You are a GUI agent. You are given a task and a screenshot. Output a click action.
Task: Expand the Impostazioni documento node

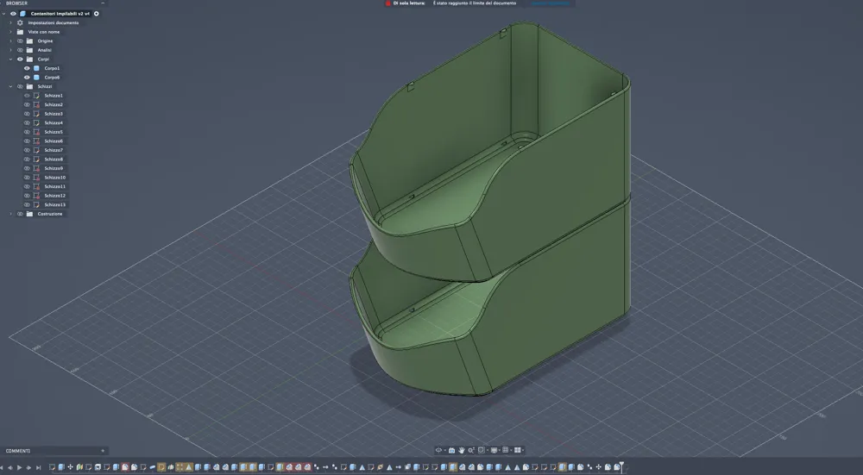click(10, 22)
